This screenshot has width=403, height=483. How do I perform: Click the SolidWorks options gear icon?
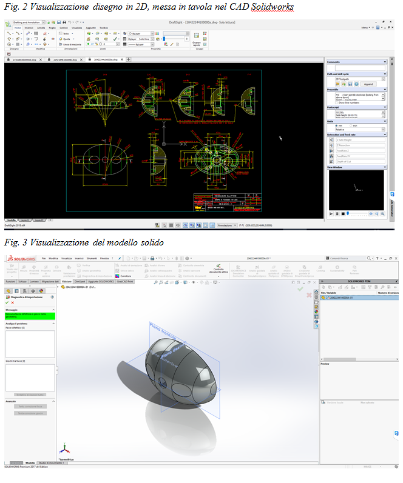coord(187,258)
